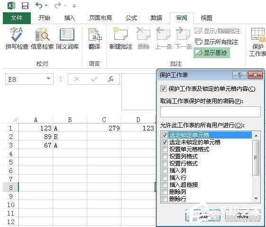The width and height of the screenshot is (266, 227).
Task: Switch to the 公式 (Formulas) tab
Action: 131,18
